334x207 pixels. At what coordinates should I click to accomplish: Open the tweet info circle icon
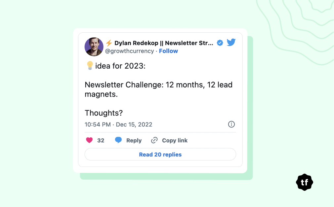pyautogui.click(x=231, y=124)
